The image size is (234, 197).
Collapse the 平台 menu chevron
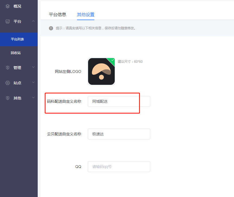coord(33,21)
